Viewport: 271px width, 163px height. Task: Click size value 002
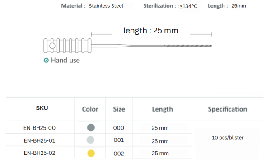[119, 154]
